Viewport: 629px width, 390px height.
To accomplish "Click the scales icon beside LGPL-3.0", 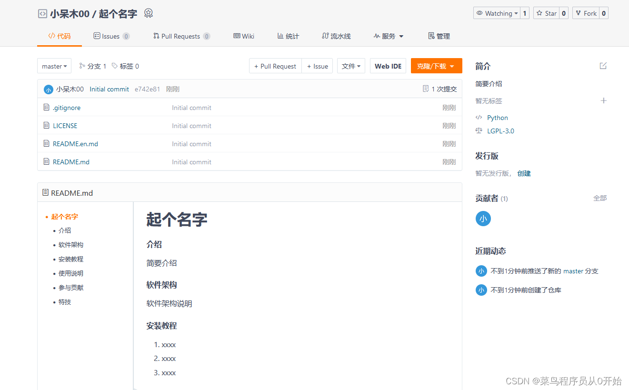I will pyautogui.click(x=479, y=130).
